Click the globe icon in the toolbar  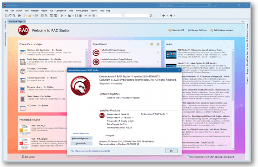tap(19, 16)
